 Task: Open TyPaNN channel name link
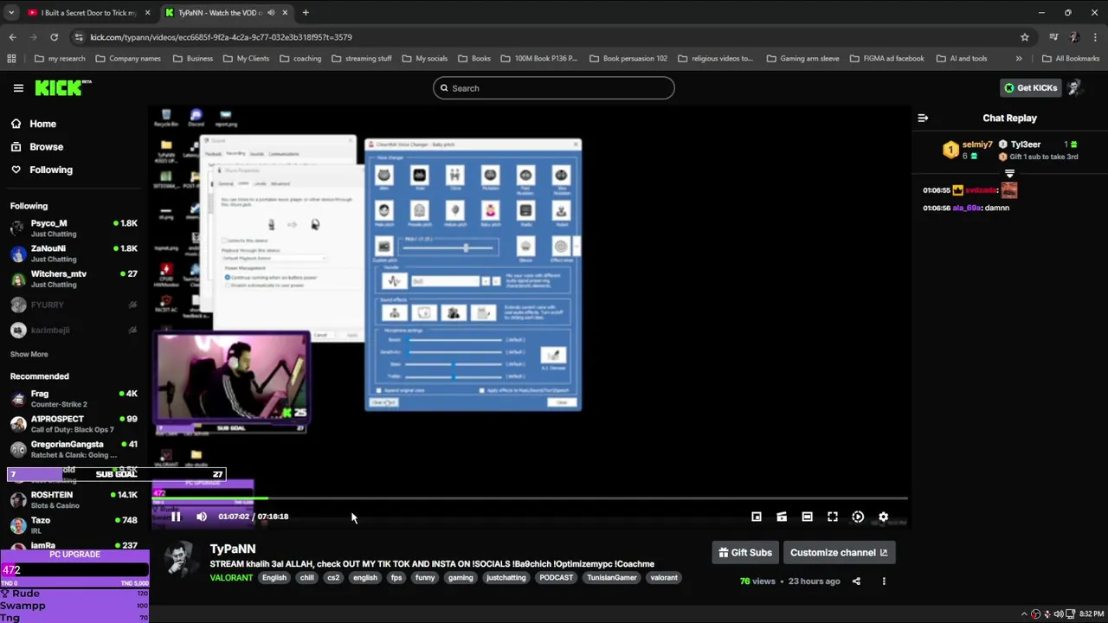[x=232, y=549]
